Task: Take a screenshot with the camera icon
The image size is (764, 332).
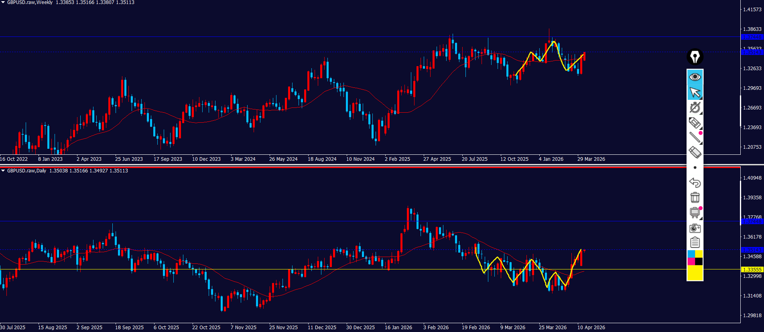Action: [695, 228]
